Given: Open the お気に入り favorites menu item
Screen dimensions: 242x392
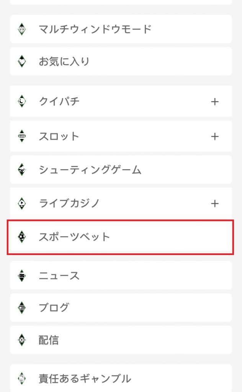Looking at the screenshot, I should (x=64, y=61).
